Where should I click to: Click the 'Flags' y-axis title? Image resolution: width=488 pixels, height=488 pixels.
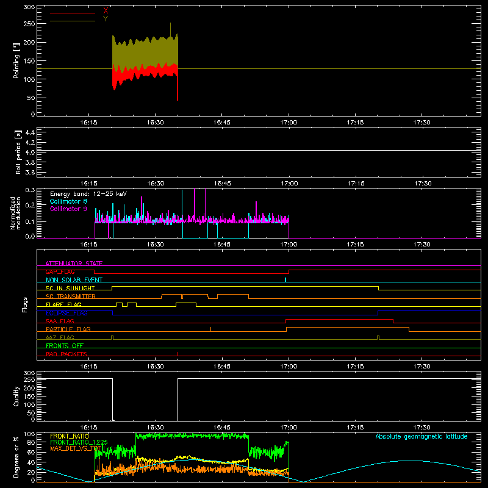(x=24, y=304)
